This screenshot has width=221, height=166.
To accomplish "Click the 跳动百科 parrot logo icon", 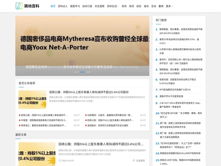I will tap(19, 6).
